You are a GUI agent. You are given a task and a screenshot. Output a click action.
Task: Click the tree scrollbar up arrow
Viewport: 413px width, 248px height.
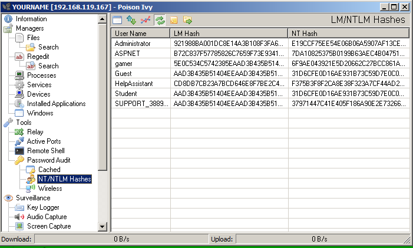102,19
